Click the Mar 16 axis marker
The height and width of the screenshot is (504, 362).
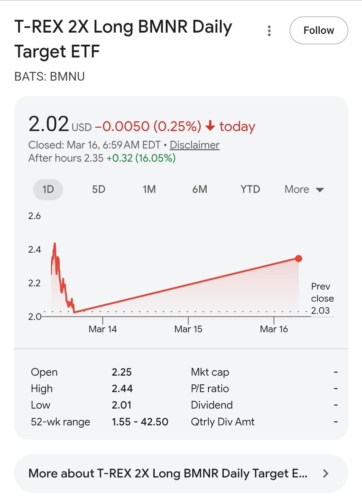click(274, 329)
